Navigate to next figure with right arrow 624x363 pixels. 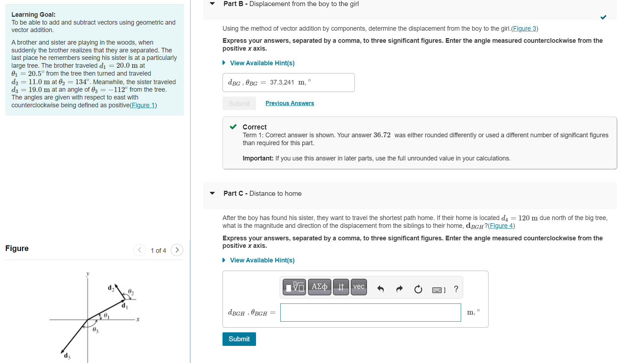tap(177, 250)
